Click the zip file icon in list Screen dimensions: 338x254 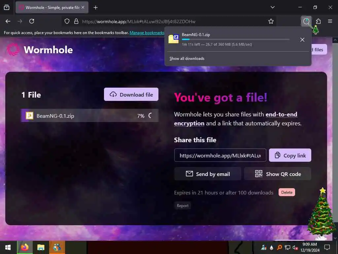29,116
